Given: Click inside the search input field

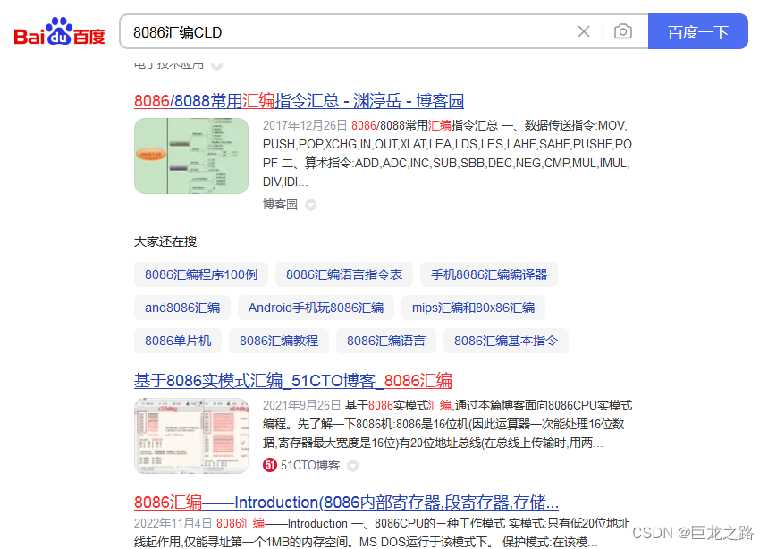Looking at the screenshot, I should (358, 31).
